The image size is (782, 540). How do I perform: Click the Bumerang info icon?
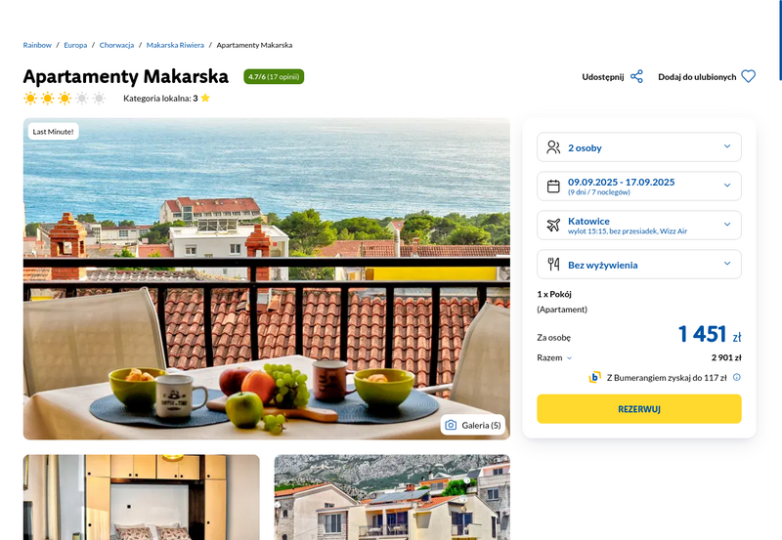[x=737, y=378]
